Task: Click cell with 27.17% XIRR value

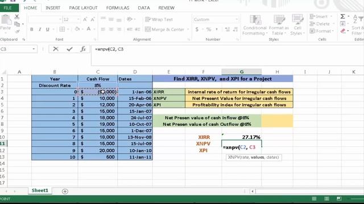Action: (241, 137)
